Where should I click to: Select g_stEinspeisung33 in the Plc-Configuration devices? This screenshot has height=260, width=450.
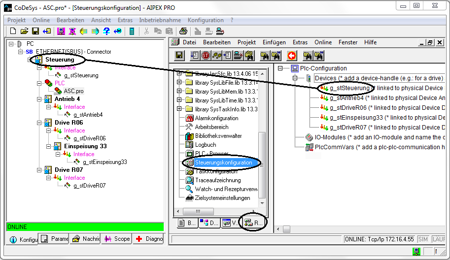(x=356, y=118)
